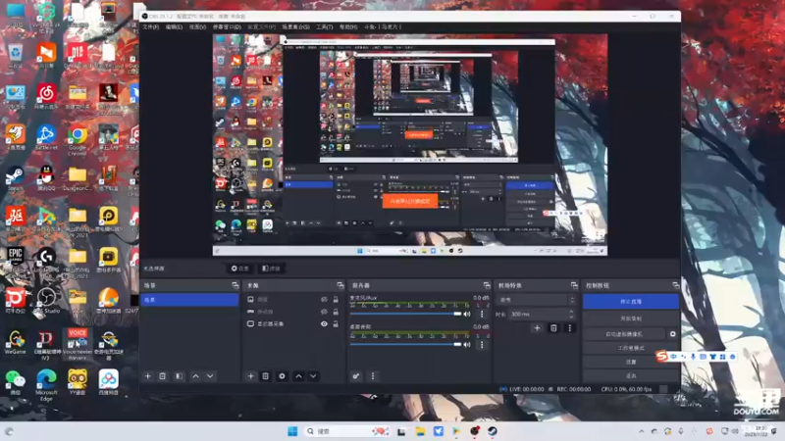Pop out the Controls dock (控制按钮)
This screenshot has height=441, width=785.
click(x=676, y=285)
